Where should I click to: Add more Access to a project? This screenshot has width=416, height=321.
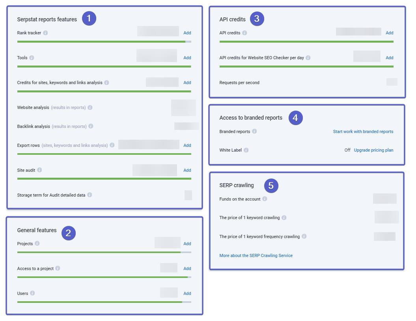pos(187,268)
